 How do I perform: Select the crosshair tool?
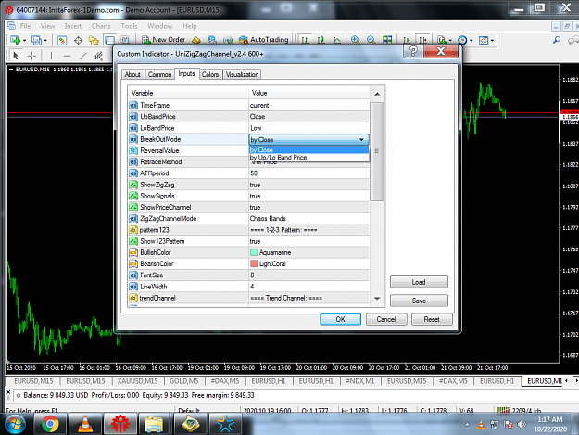click(32, 56)
